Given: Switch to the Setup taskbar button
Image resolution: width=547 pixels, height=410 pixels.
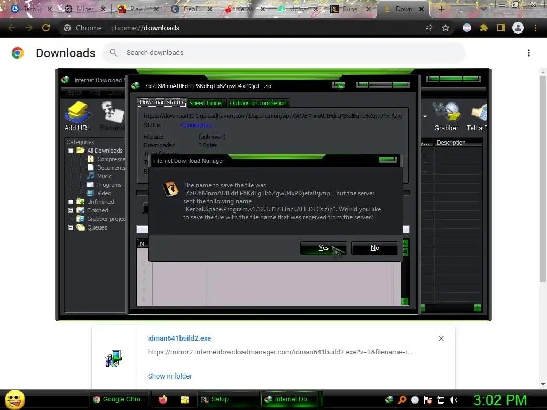Looking at the screenshot, I should point(228,399).
